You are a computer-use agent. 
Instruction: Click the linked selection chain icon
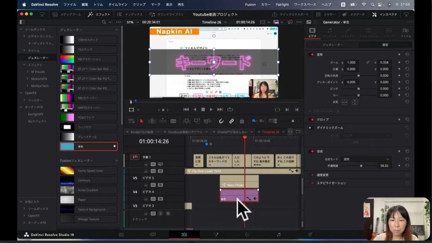click(x=232, y=121)
